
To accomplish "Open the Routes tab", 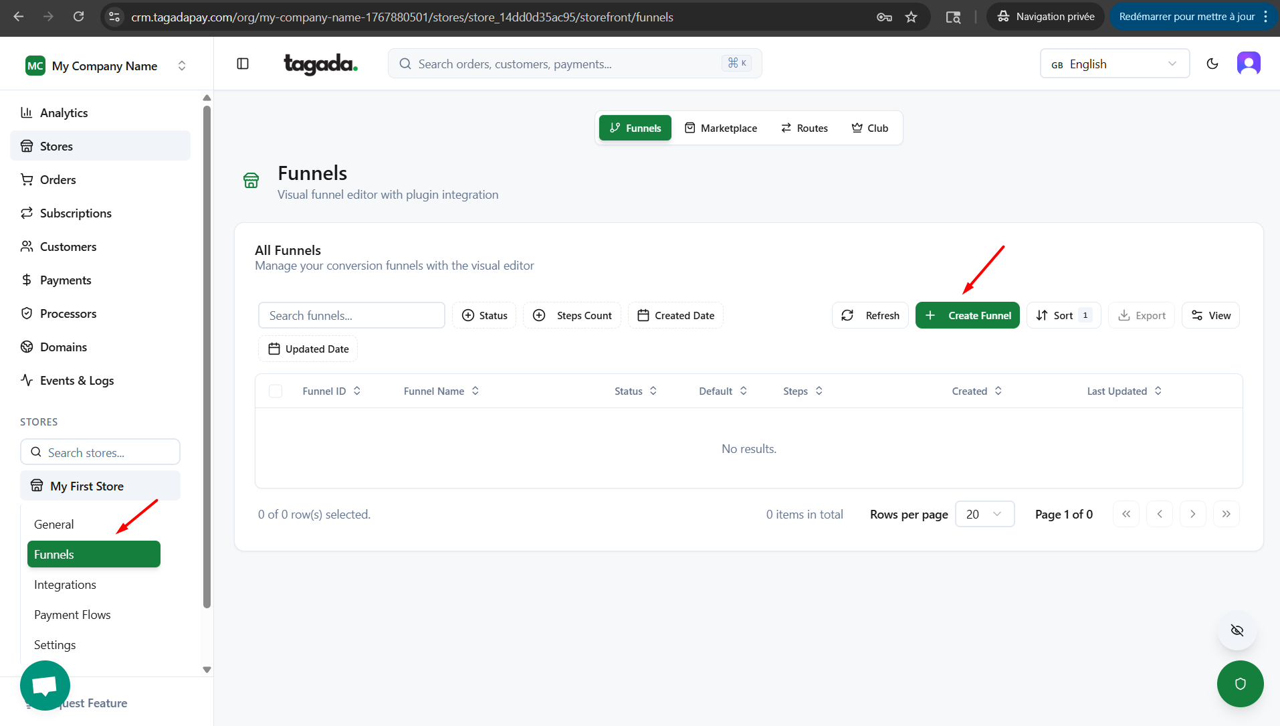I will 805,128.
